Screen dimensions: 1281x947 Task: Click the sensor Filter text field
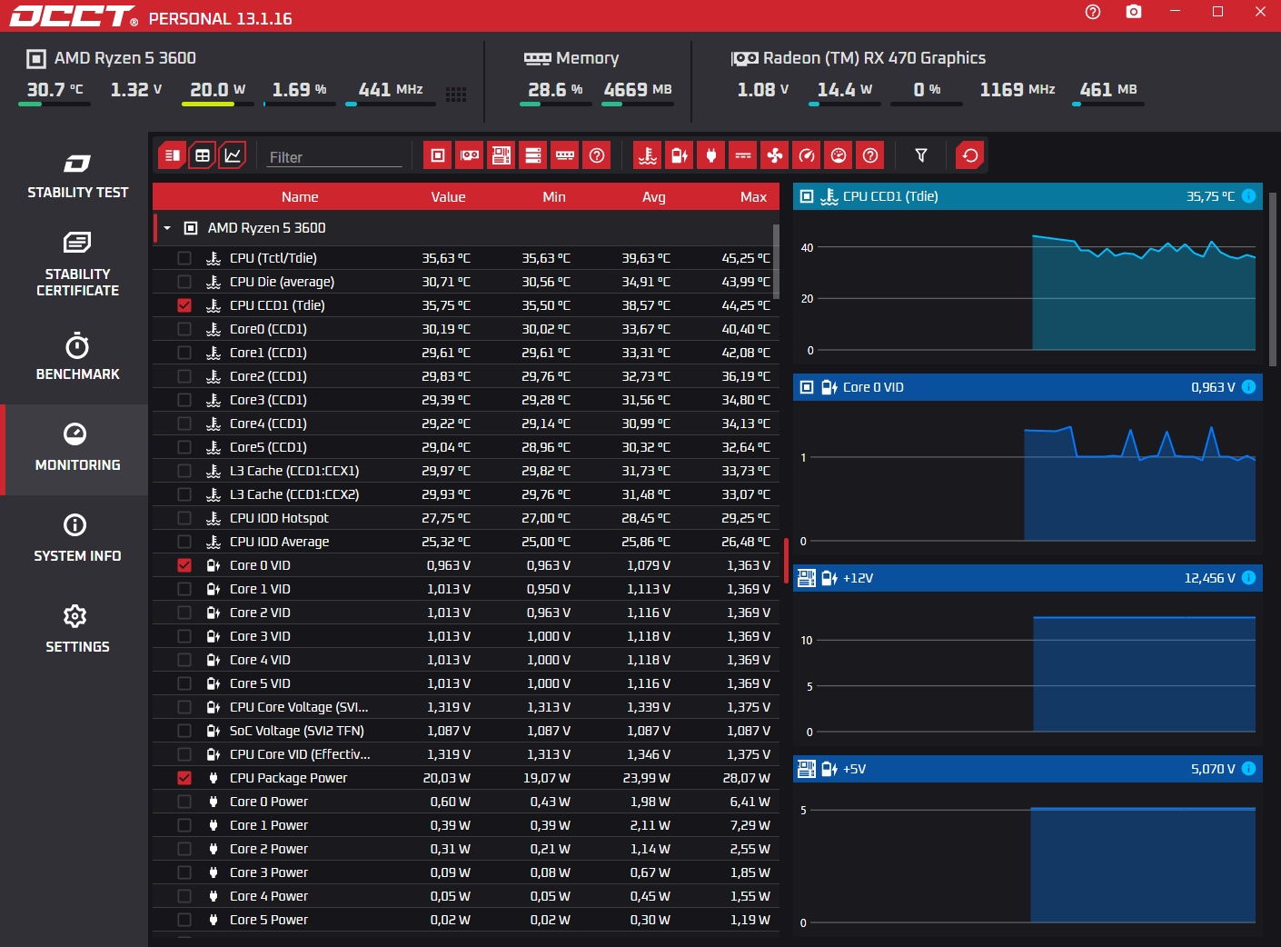coord(334,157)
